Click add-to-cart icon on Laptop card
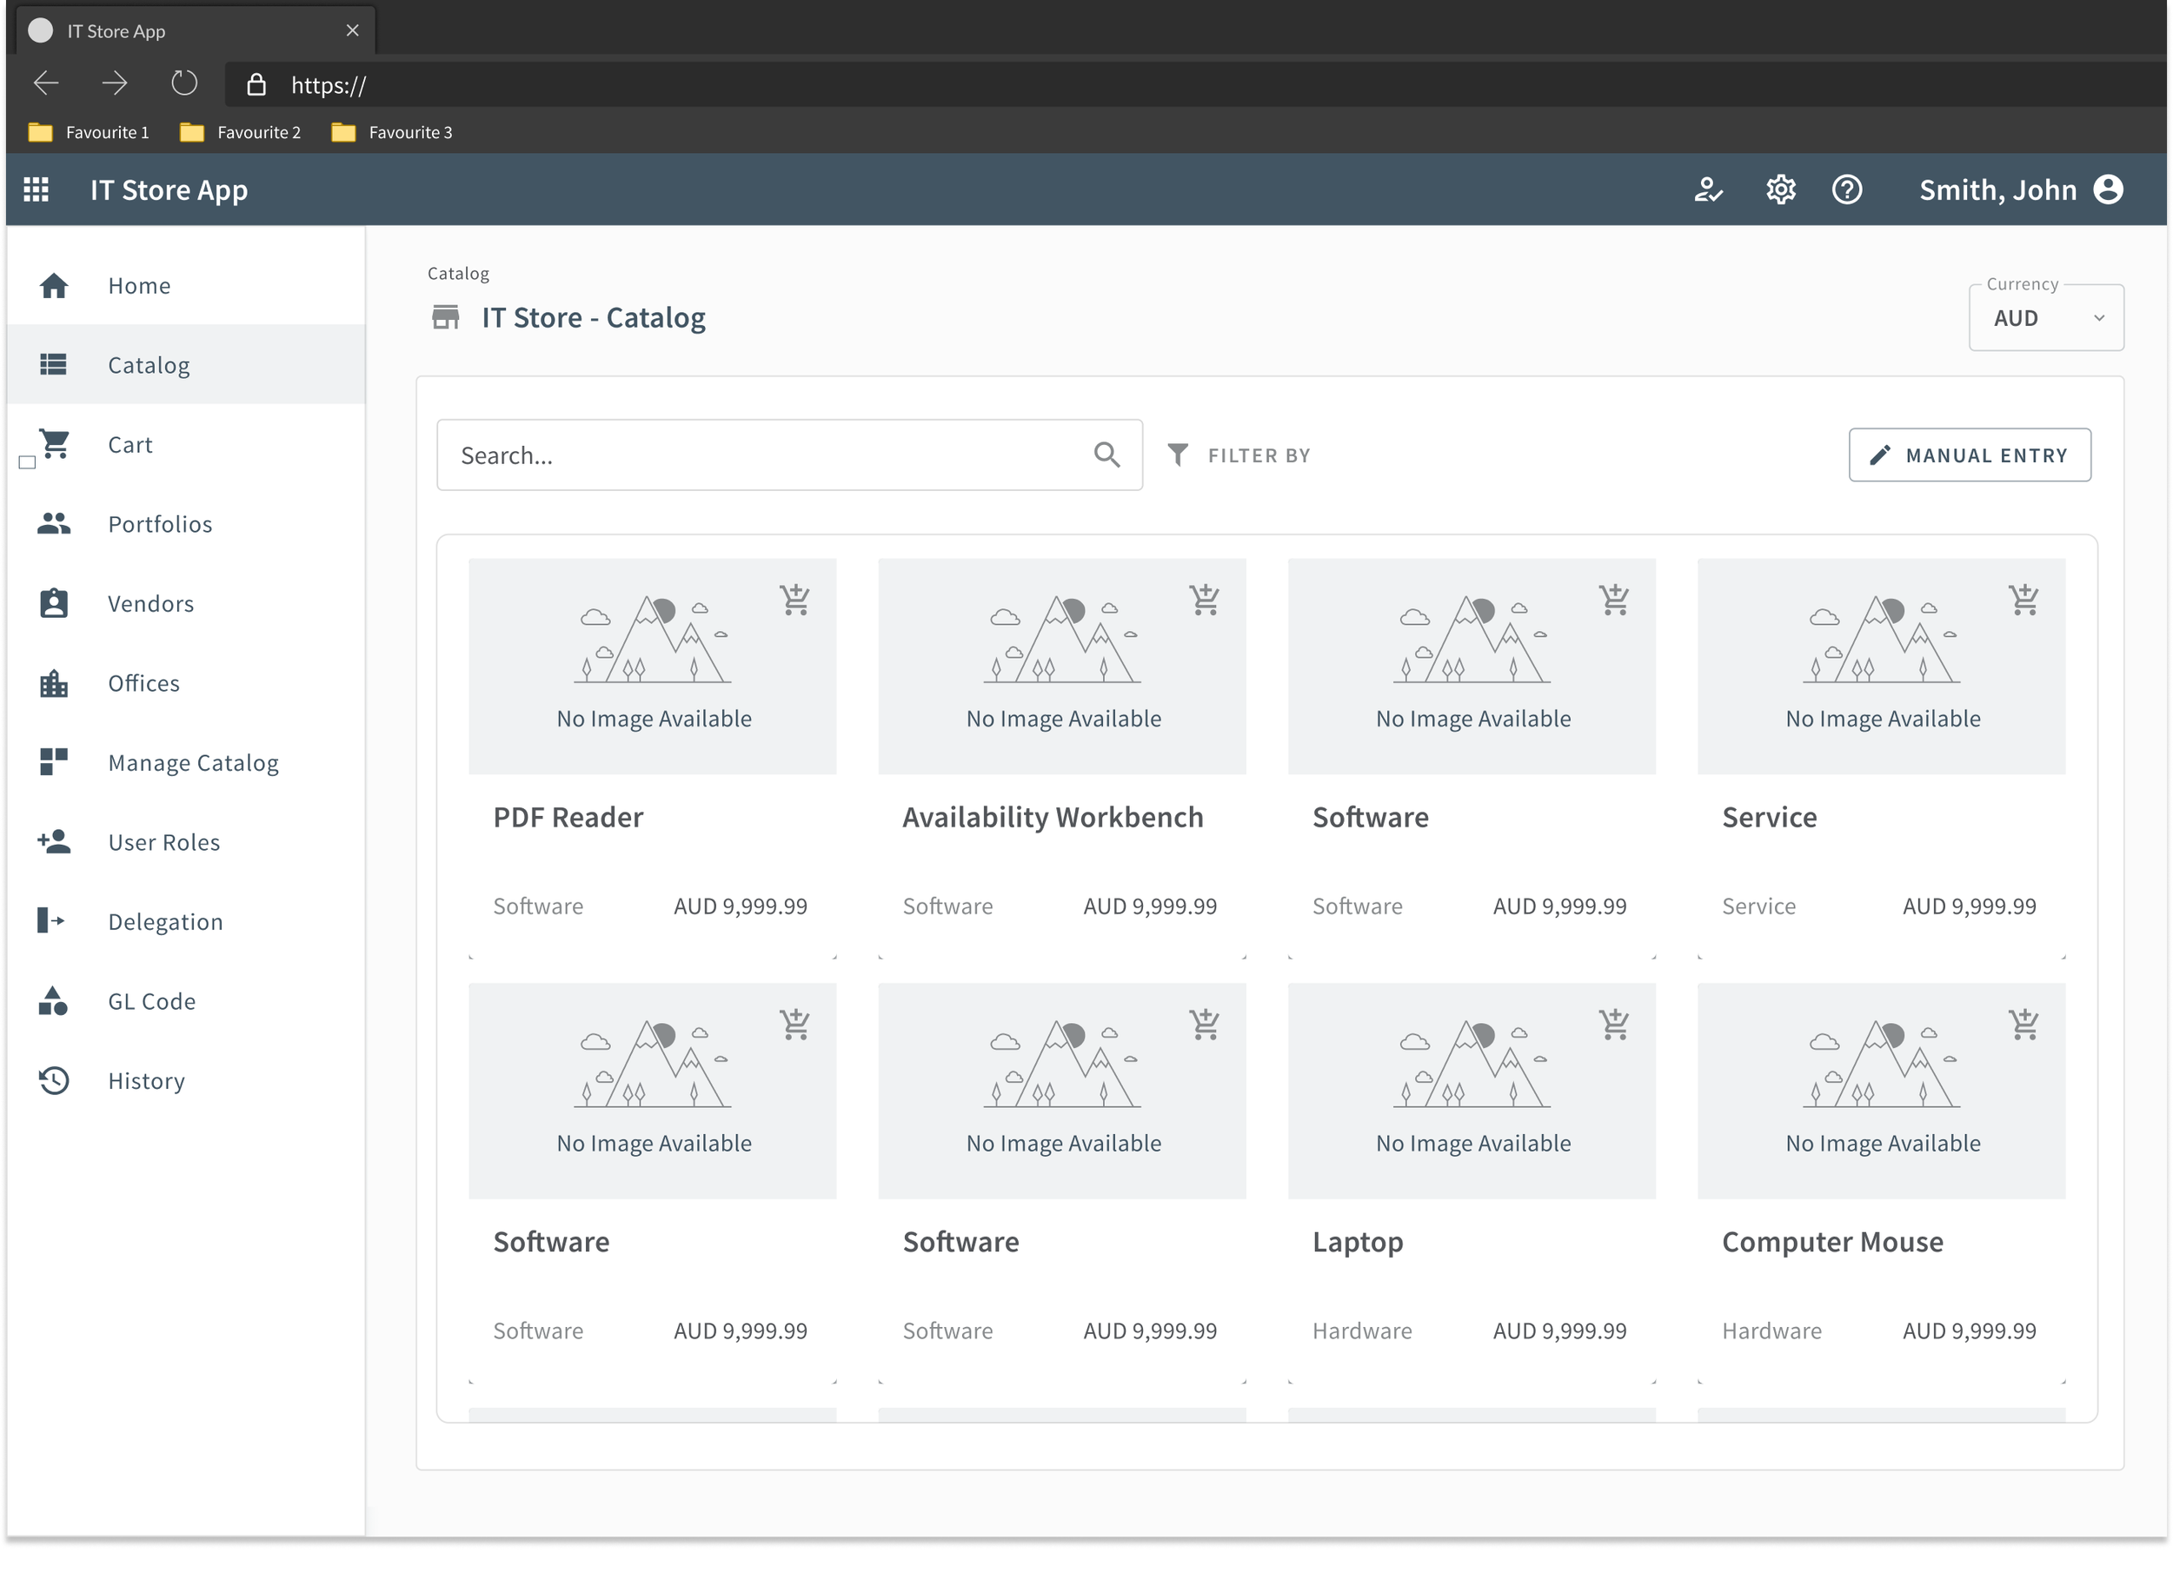Viewport: 2173px width, 1573px height. pos(1614,1024)
